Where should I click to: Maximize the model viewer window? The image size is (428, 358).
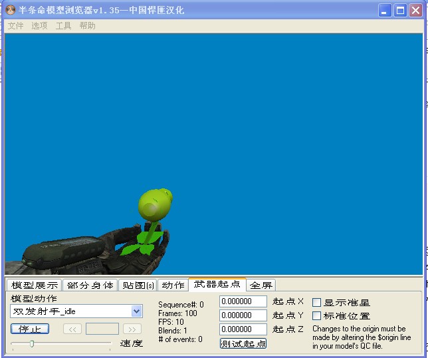click(400, 11)
